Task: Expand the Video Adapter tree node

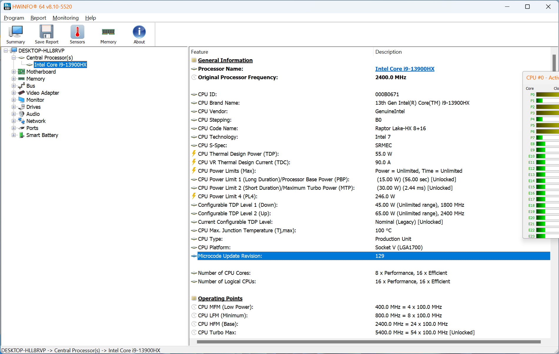Action: point(14,93)
